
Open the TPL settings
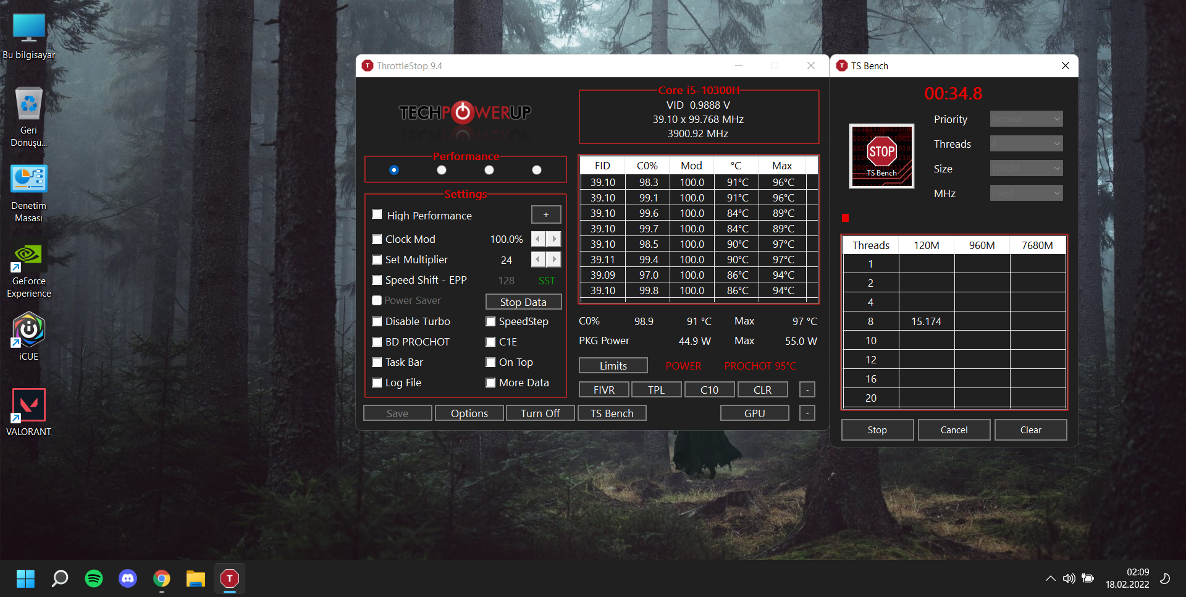click(x=657, y=389)
